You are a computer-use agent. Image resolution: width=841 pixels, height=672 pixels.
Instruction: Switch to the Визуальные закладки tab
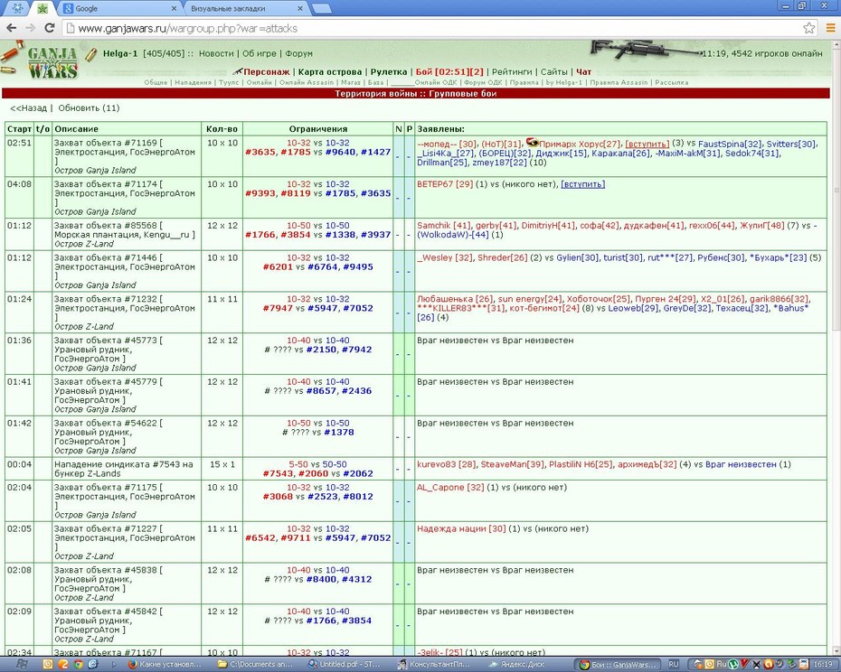245,8
